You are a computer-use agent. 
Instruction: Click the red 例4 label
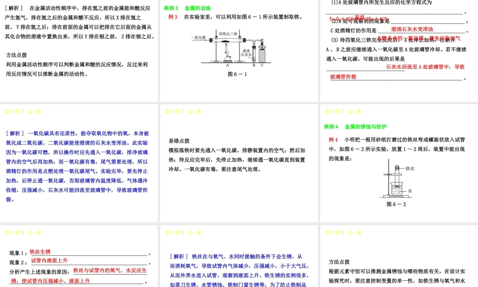[334, 140]
